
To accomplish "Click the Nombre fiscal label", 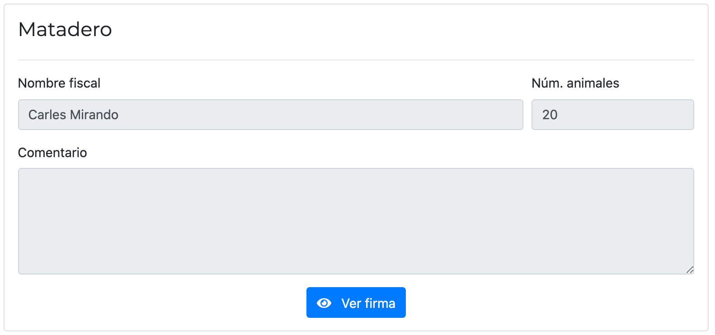I will [x=59, y=83].
